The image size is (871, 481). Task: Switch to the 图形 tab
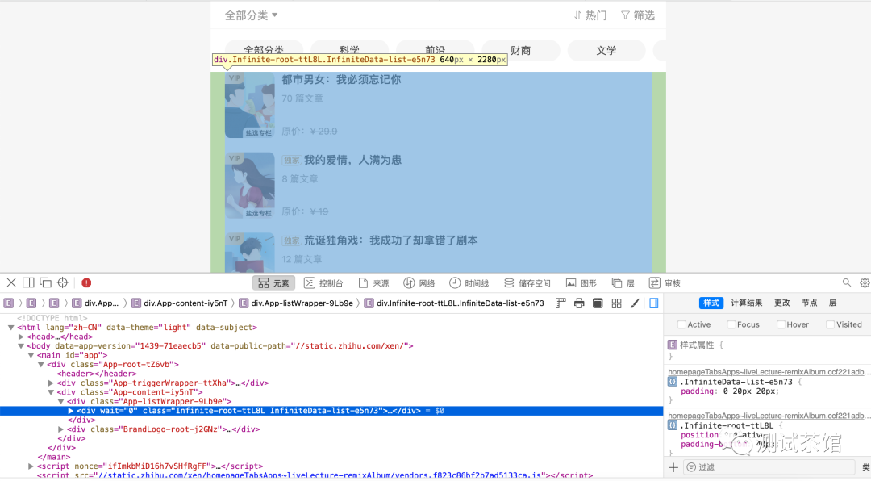581,283
